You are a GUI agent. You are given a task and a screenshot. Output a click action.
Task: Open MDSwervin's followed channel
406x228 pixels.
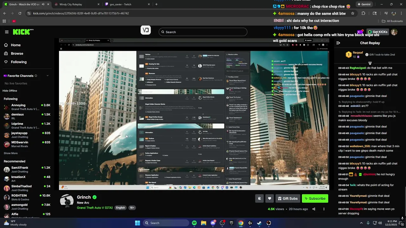point(27,144)
